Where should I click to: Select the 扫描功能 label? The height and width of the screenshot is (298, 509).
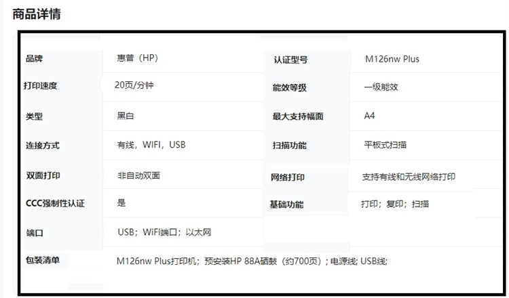(x=290, y=146)
